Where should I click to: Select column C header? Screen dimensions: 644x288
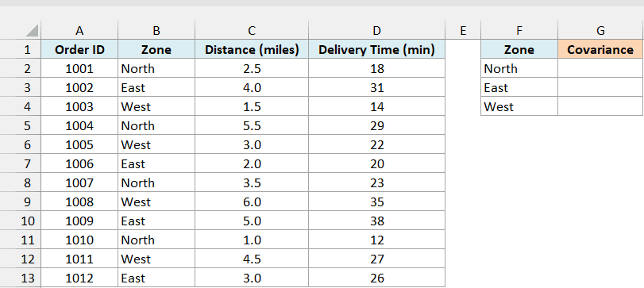coord(252,30)
